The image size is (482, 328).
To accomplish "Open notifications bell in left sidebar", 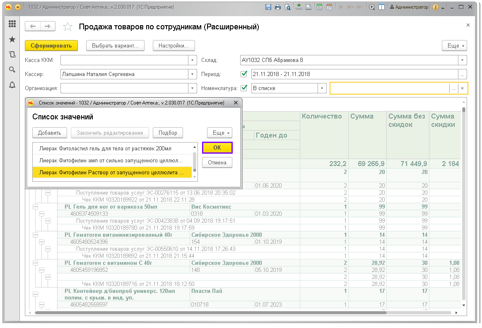I will pos(12,85).
